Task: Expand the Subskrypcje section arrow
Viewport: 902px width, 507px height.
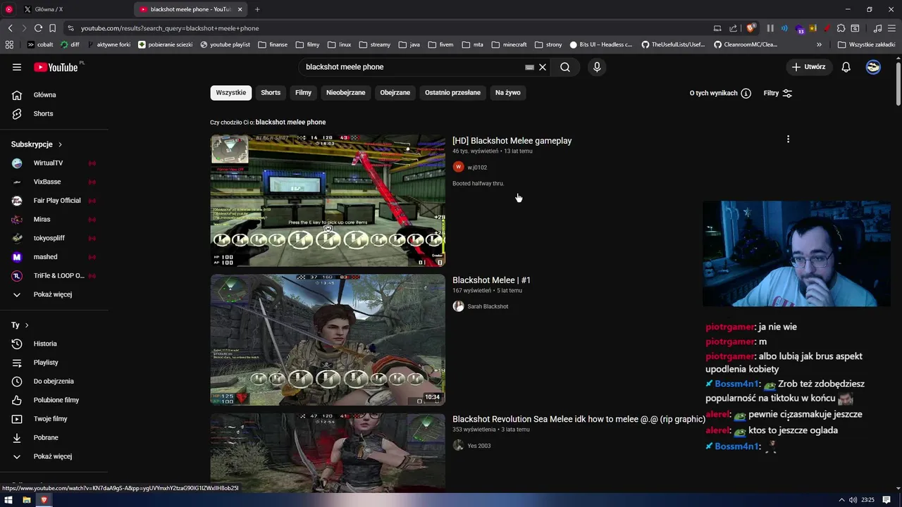Action: click(60, 144)
